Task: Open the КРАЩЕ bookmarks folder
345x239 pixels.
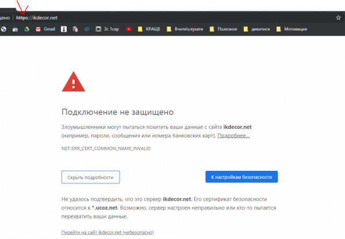Action: (x=149, y=29)
